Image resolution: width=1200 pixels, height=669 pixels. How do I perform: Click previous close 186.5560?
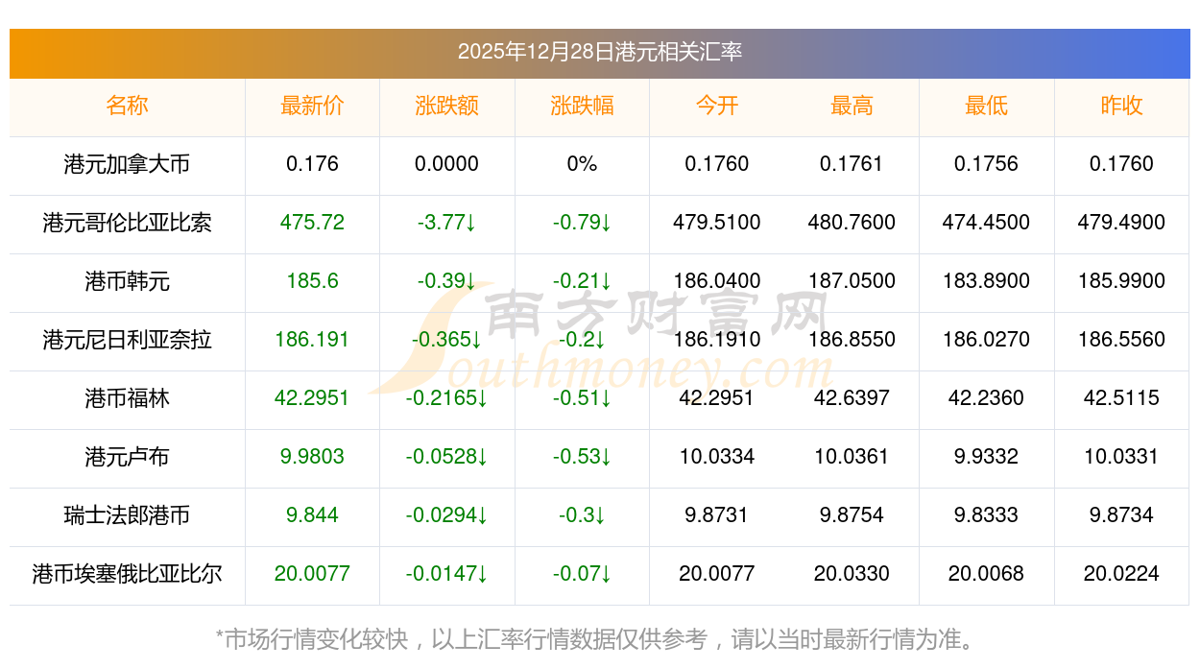(x=1121, y=340)
